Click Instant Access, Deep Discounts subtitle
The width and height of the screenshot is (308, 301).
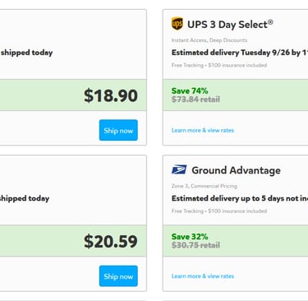209,40
